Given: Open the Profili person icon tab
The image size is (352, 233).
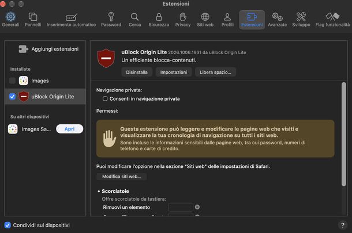Looking at the screenshot, I should [x=227, y=20].
